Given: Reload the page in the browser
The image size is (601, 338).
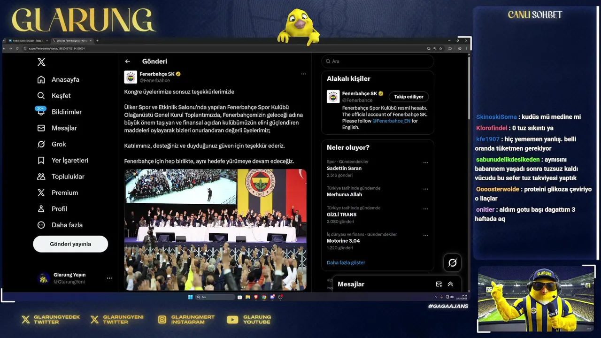Looking at the screenshot, I should [17, 48].
